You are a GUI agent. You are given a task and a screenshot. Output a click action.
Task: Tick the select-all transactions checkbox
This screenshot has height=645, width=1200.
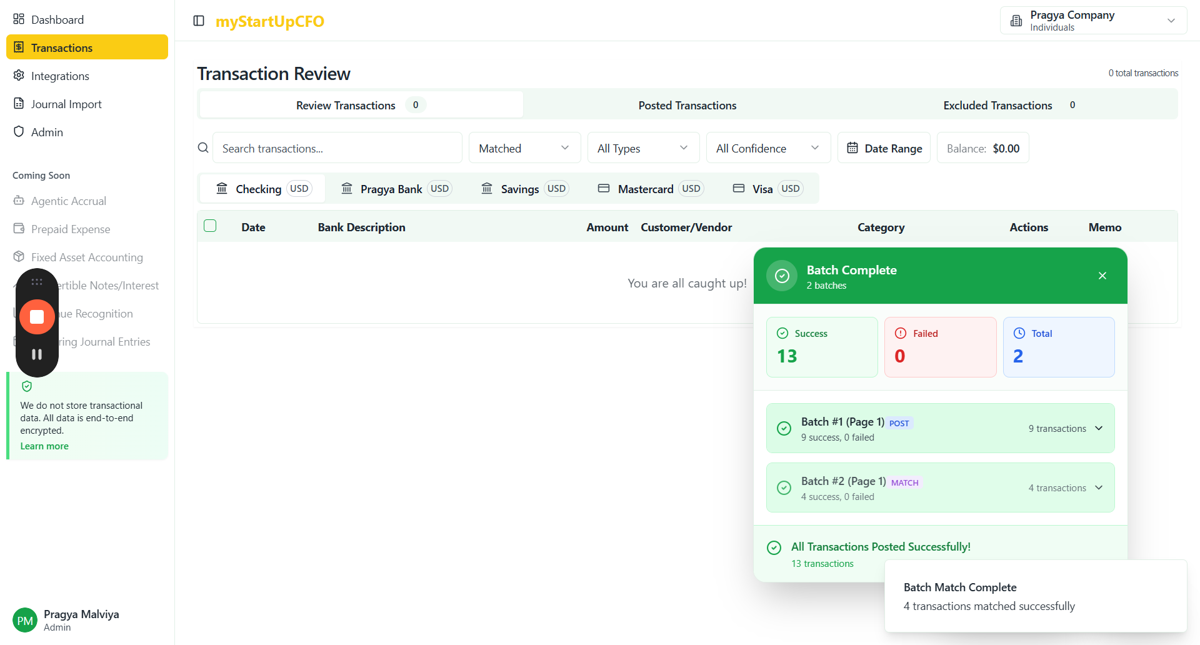210,226
